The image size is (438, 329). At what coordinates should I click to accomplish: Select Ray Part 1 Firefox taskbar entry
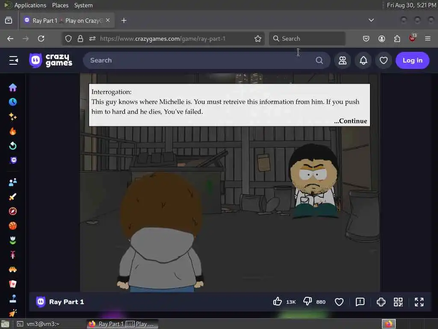pos(122,324)
